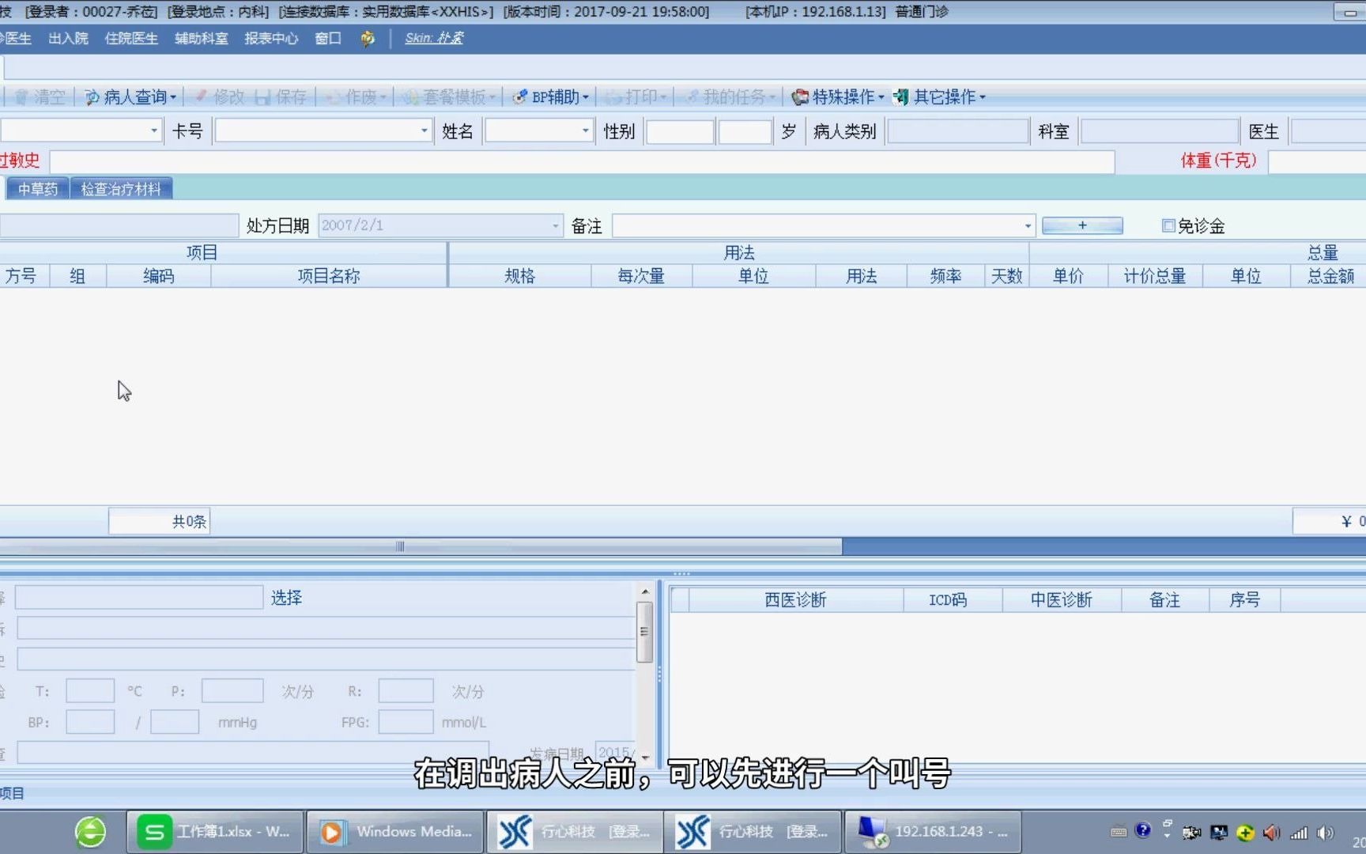Open the 报表中心 menu
1366x854 pixels.
click(271, 39)
